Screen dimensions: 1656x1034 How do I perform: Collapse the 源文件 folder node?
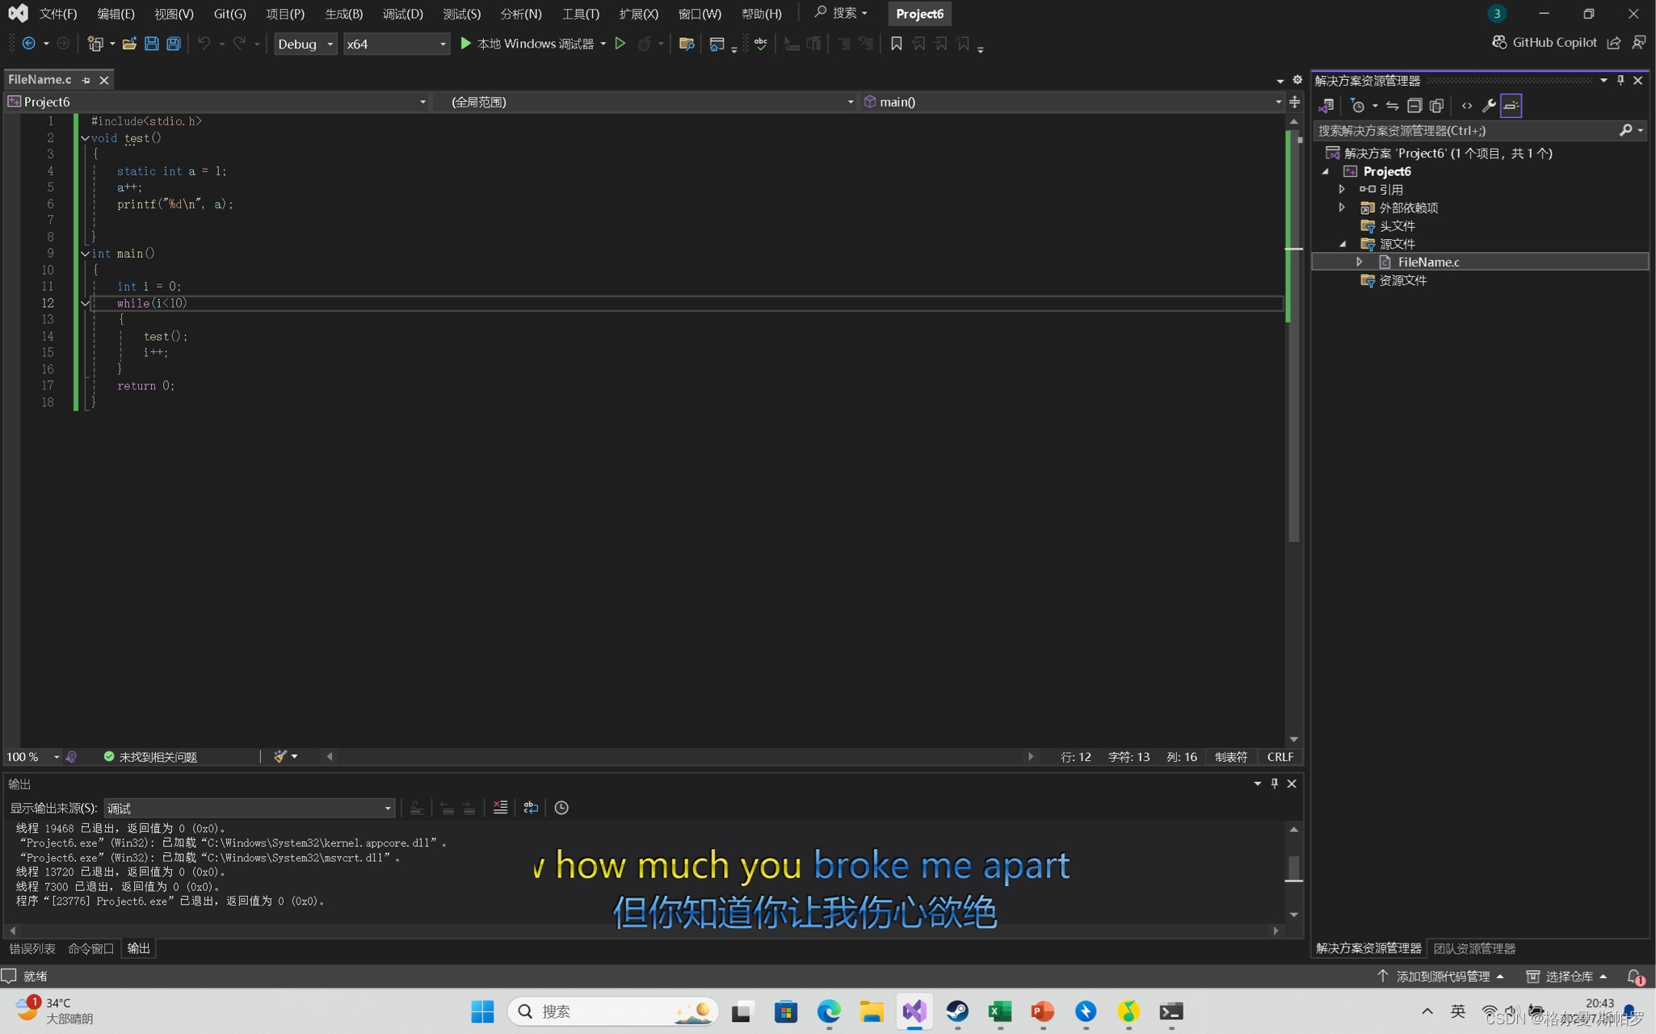[x=1343, y=244]
